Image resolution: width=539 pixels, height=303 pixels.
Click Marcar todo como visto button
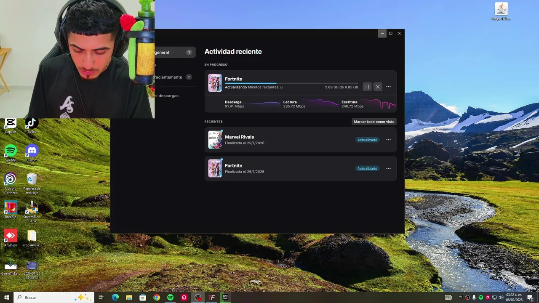point(374,122)
